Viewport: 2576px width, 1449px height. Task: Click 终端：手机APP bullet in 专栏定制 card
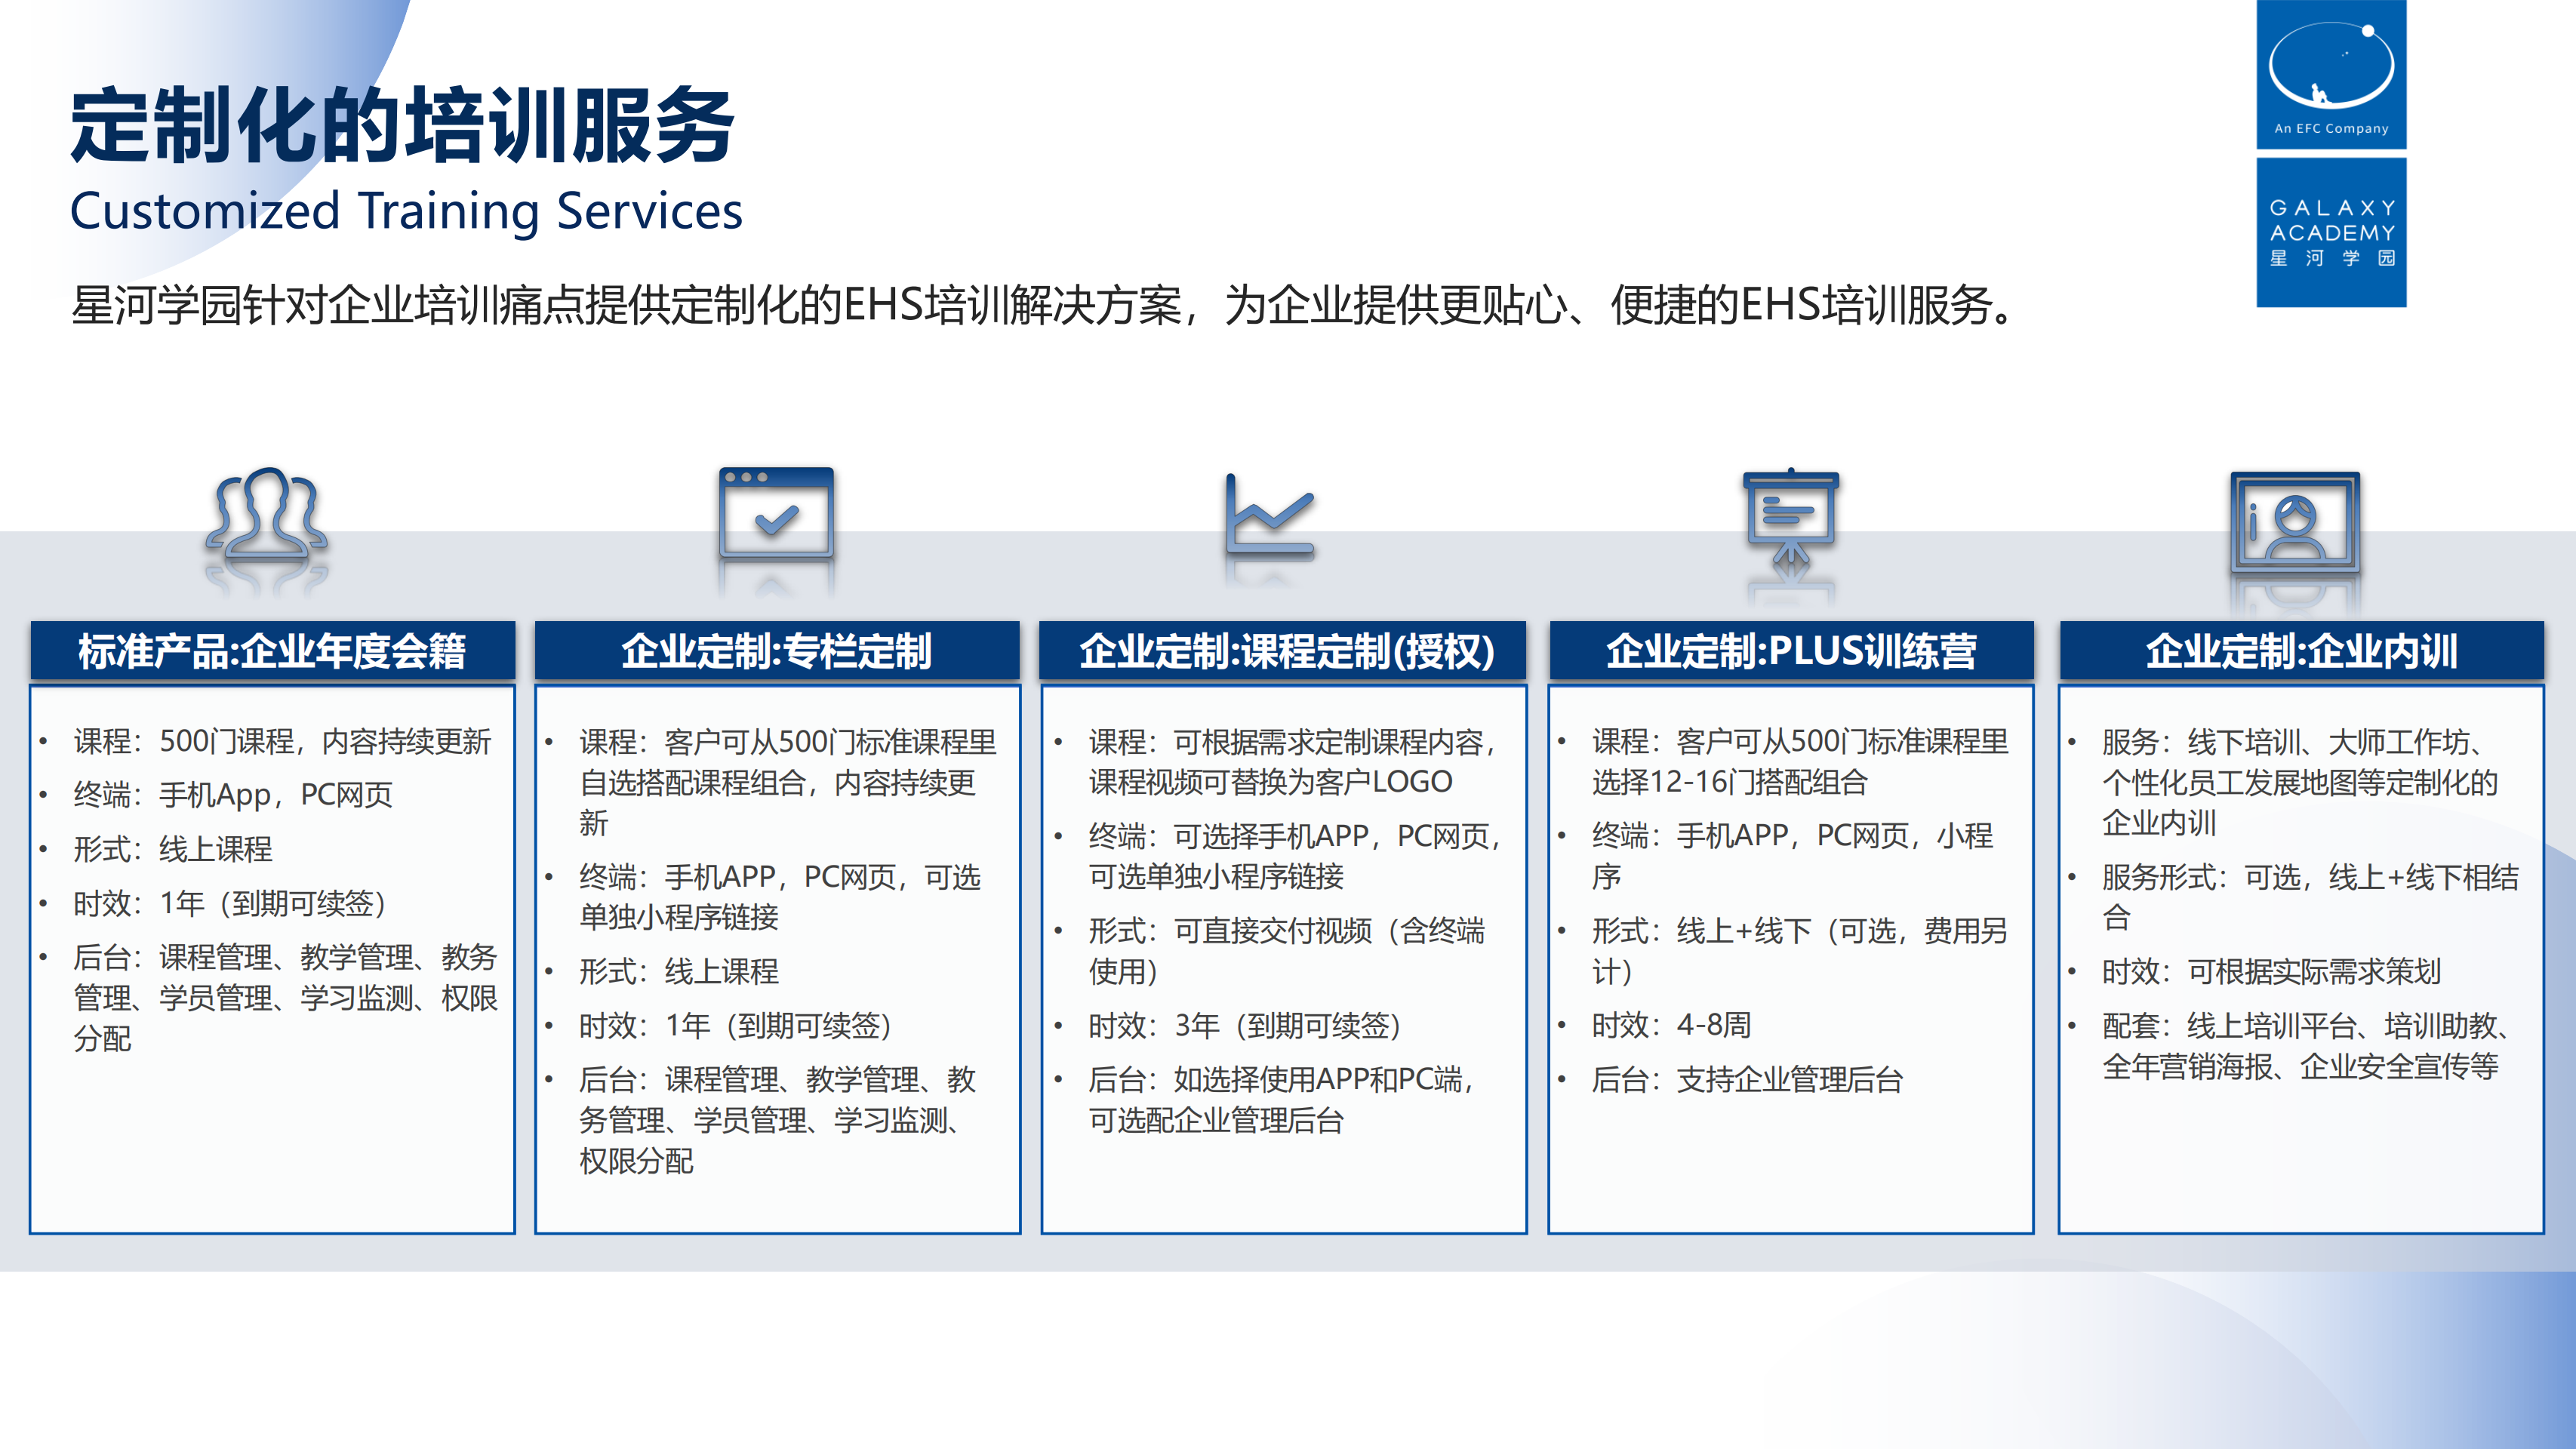point(780,897)
